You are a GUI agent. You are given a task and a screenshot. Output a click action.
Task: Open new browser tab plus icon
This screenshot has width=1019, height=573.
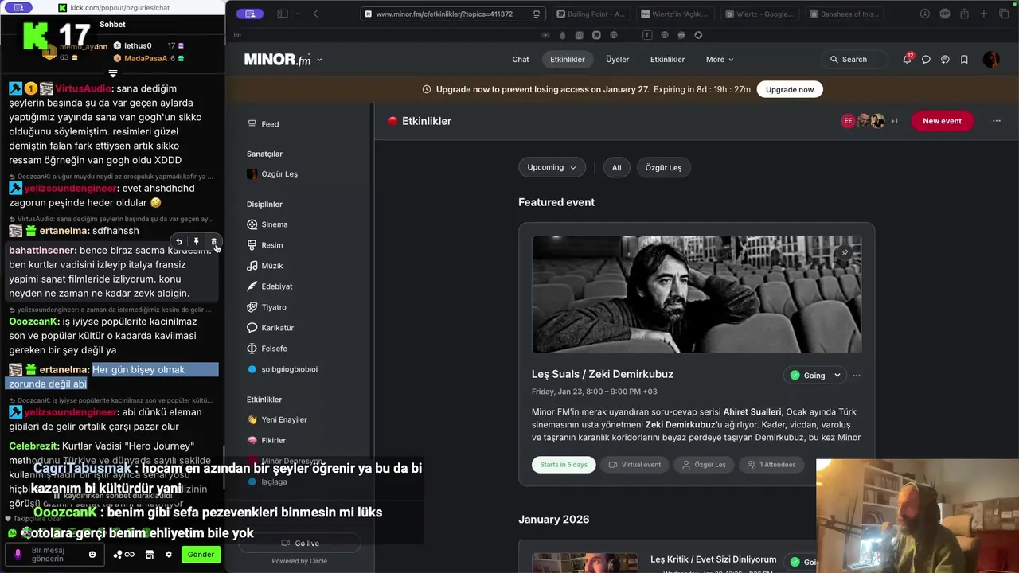[x=983, y=14]
